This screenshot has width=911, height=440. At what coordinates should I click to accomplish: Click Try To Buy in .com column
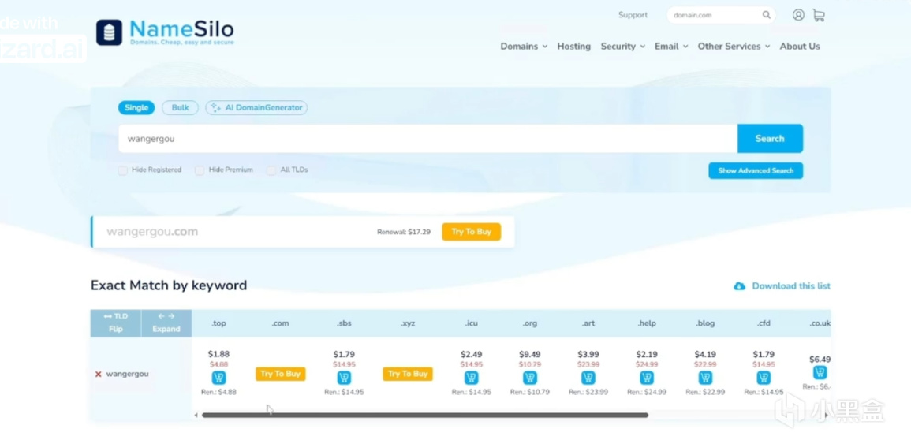tap(281, 374)
